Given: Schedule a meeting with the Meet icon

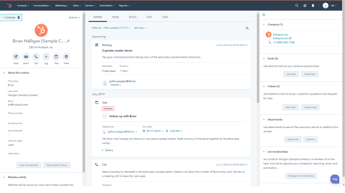Looking at the screenshot, I should click(66, 57).
